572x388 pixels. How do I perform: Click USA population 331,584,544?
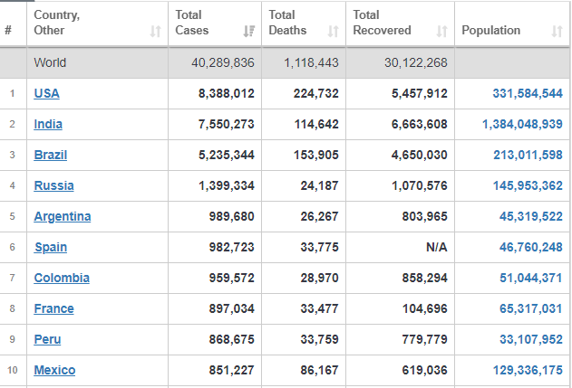528,93
